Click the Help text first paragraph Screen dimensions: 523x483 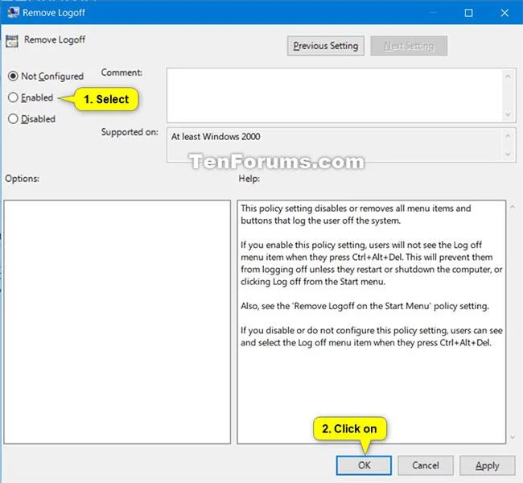(x=356, y=214)
